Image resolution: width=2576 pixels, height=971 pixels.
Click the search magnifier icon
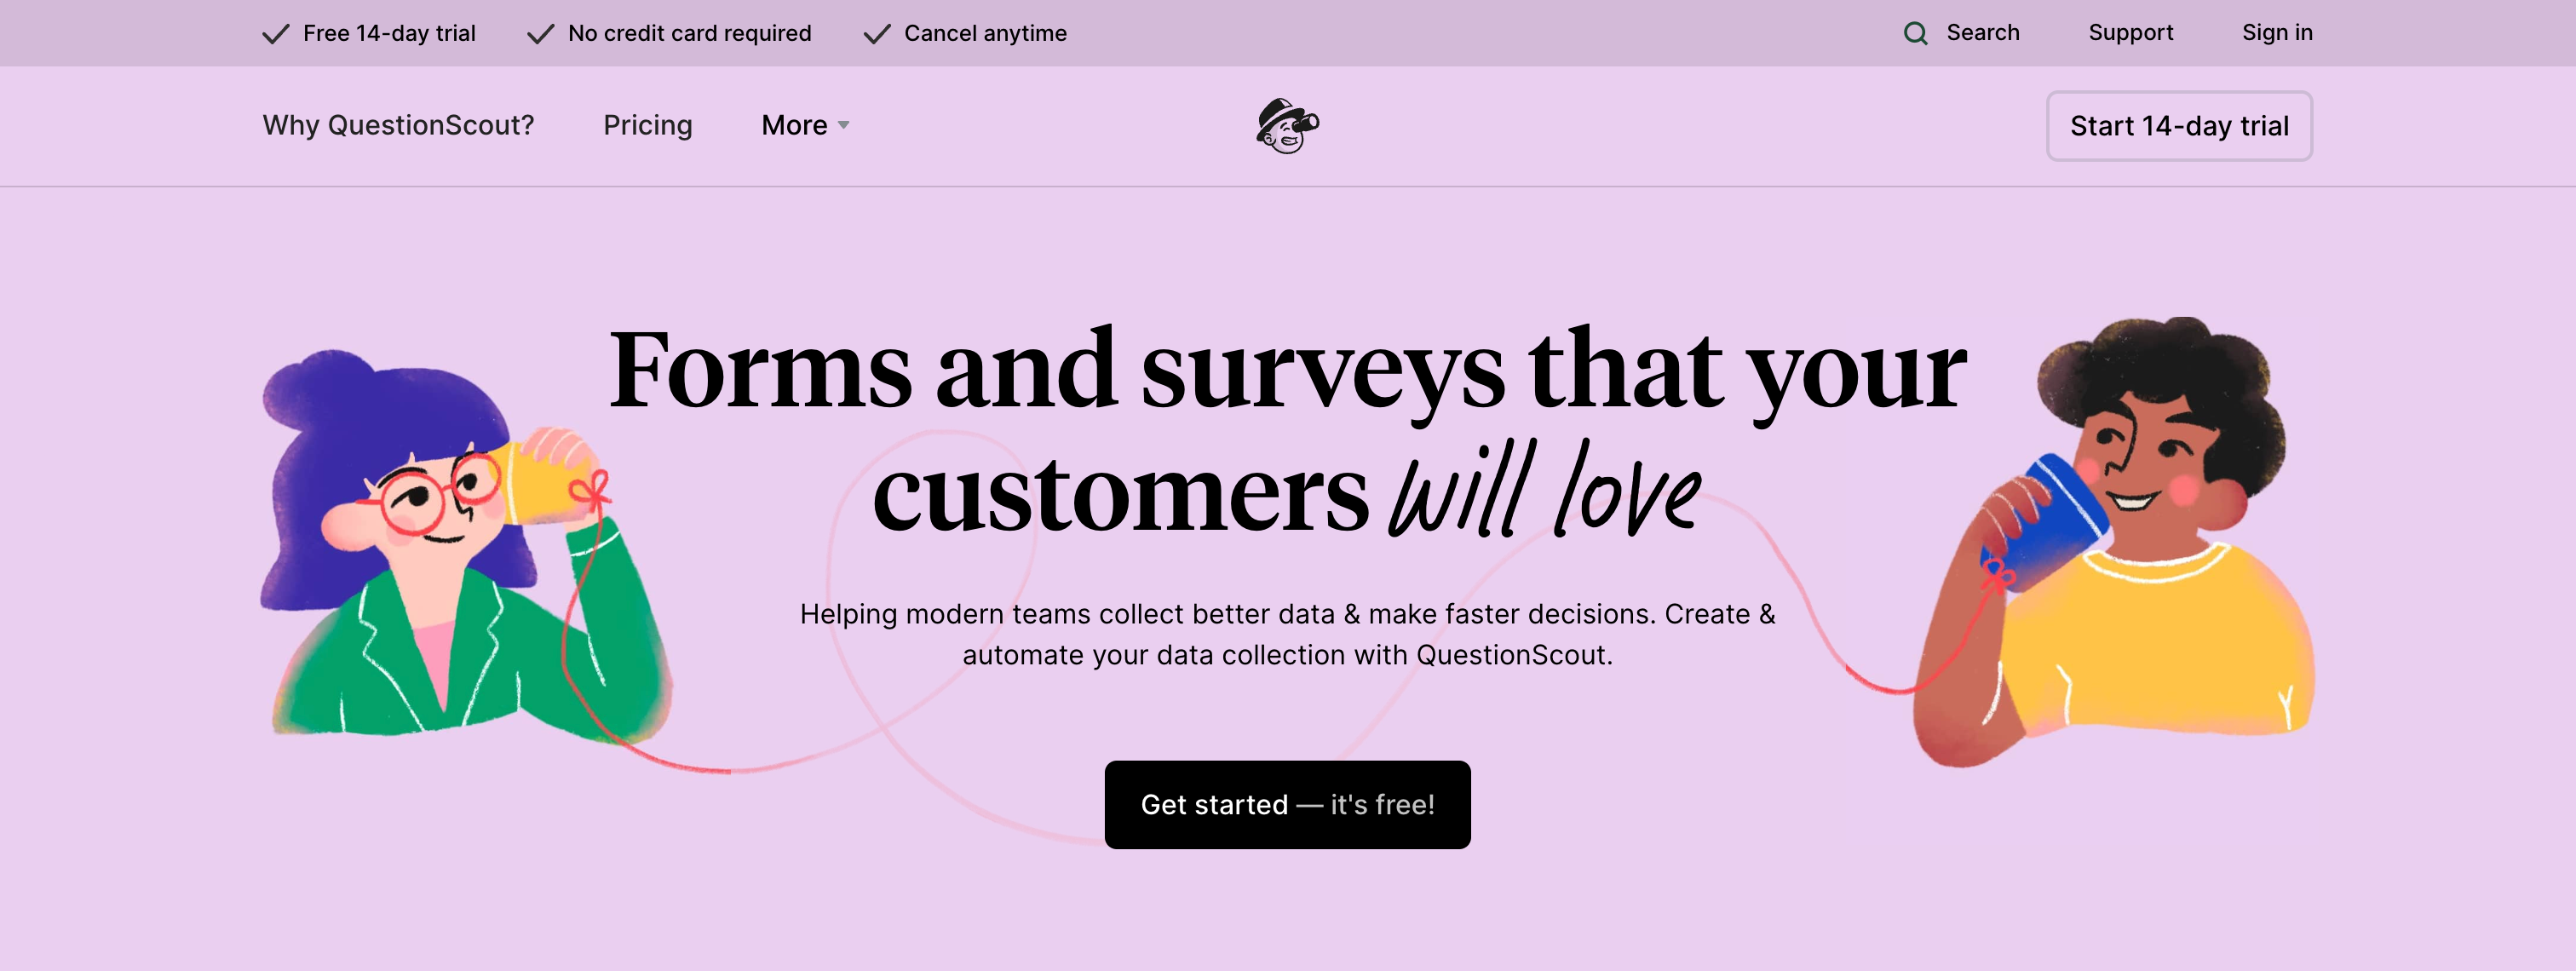click(x=1917, y=32)
